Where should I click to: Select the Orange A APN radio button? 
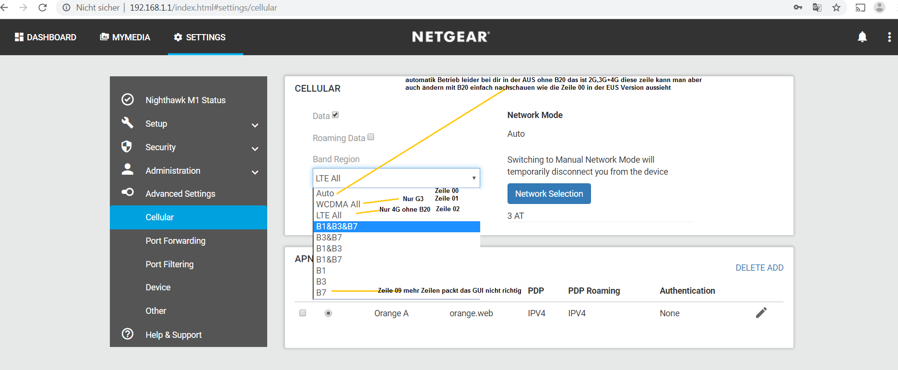(x=328, y=313)
